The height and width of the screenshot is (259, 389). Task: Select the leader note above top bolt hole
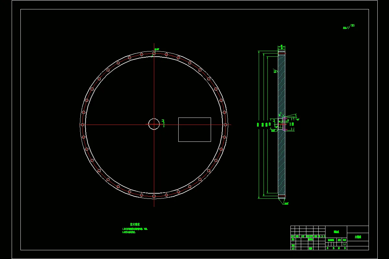point(157,49)
